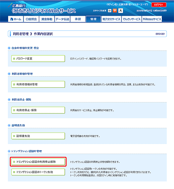Click the 証明書失効 section heading
Screen dimensions: 174x189
[x=18, y=126]
